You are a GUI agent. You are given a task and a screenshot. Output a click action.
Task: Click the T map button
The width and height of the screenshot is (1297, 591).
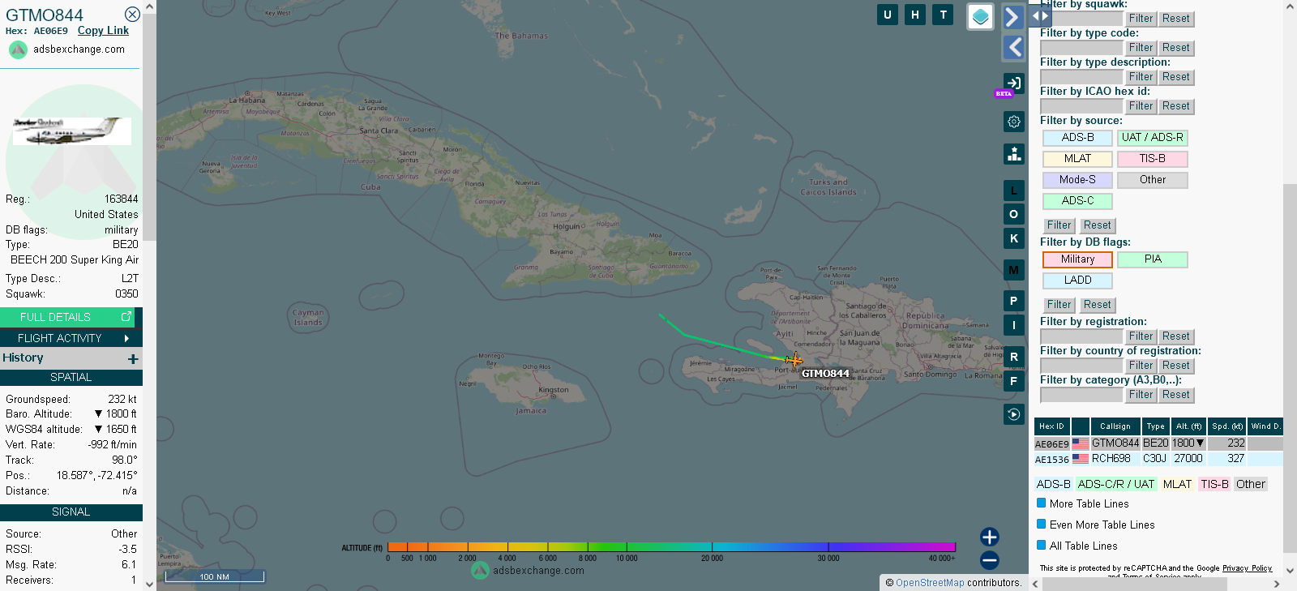(x=943, y=15)
